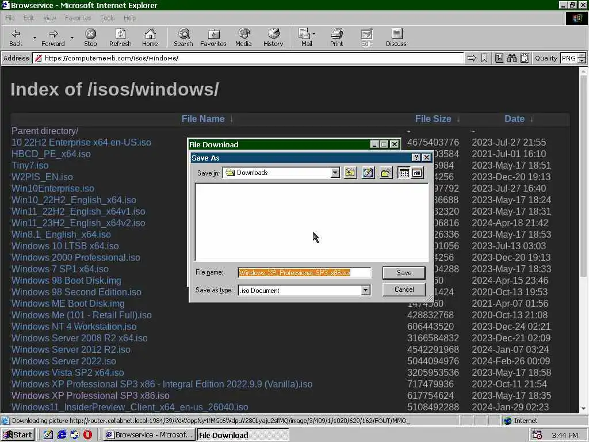
Task: Open the Tools menu
Action: point(108,18)
